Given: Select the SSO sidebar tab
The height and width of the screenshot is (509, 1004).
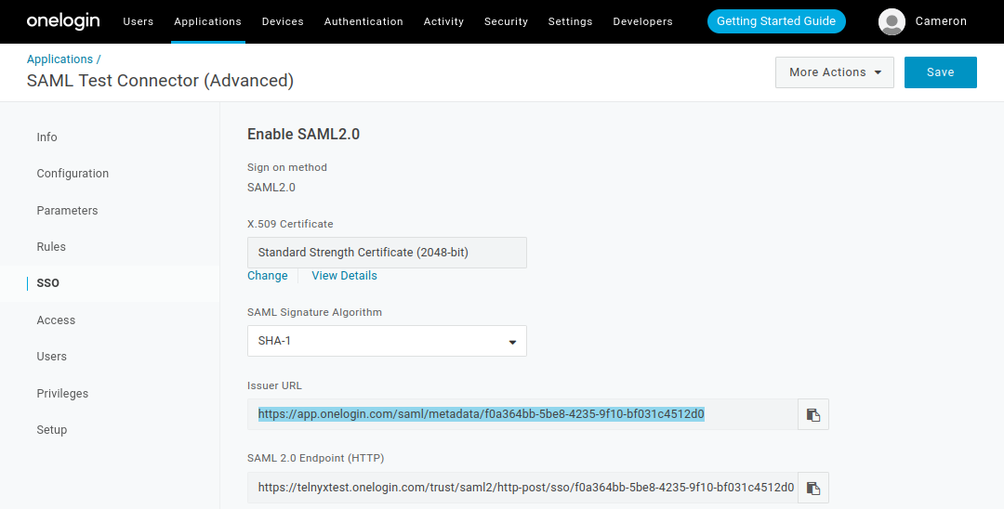Looking at the screenshot, I should [x=48, y=282].
